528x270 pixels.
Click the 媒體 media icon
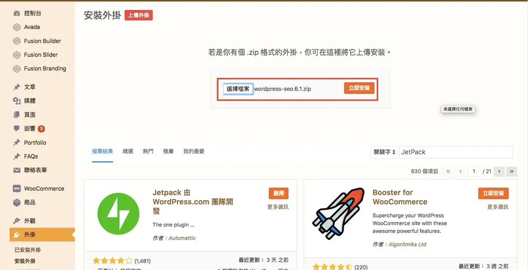click(16, 101)
